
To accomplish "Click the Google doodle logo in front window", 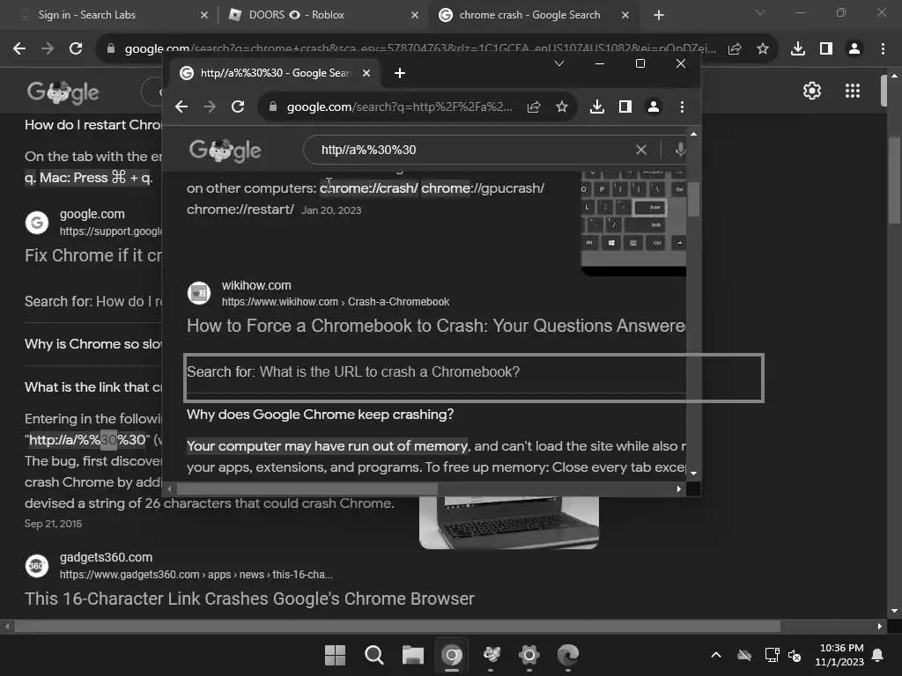I will pos(225,151).
